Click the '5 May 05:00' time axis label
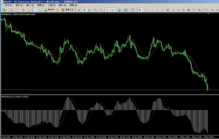 click(x=208, y=137)
